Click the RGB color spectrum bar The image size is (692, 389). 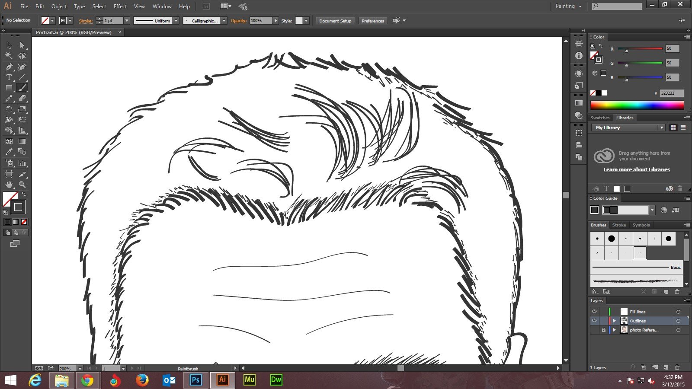tap(637, 105)
